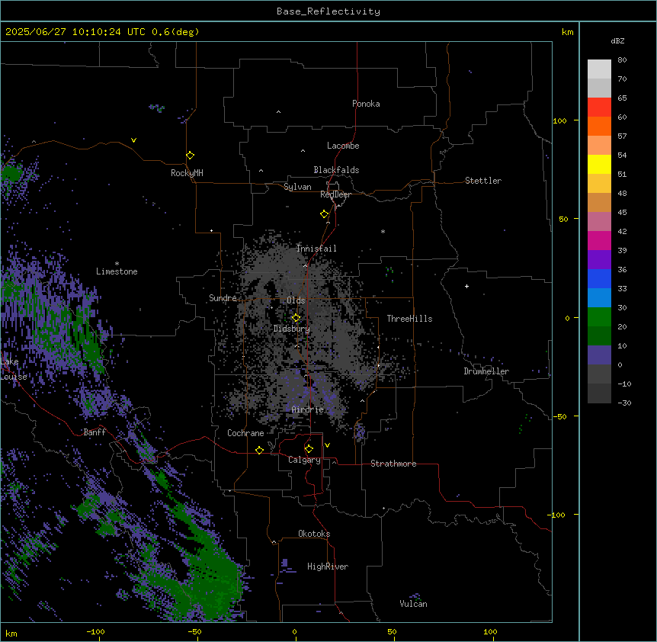
Task: Click the yellow diamond marker above RockyMH
Action: click(191, 156)
